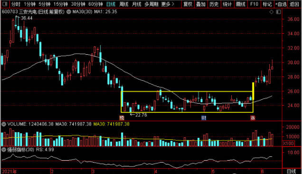Click the 标记 mark button
The image size is (302, 174).
click(267, 4)
